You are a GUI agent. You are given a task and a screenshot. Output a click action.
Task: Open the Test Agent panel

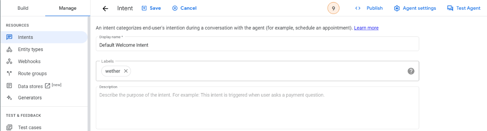tap(464, 8)
